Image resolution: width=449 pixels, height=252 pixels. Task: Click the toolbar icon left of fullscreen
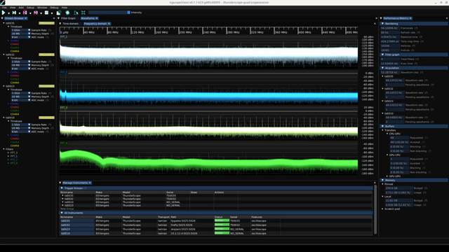(76, 13)
